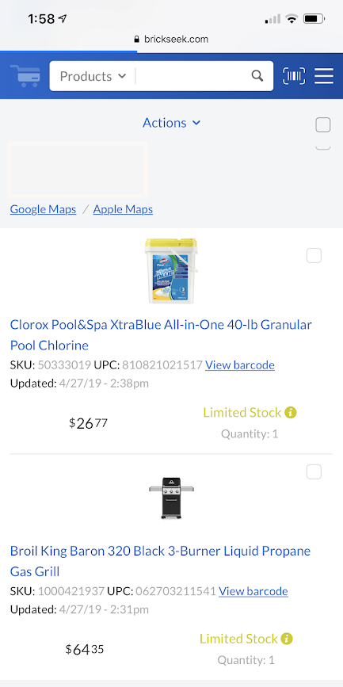Screen dimensions: 343x687
Task: Expand the Products search type dropdown
Action: click(x=93, y=76)
